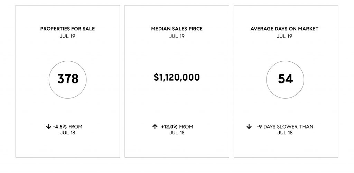Click JUL 19 under Average Days On Market
The height and width of the screenshot is (173, 354).
pos(285,36)
